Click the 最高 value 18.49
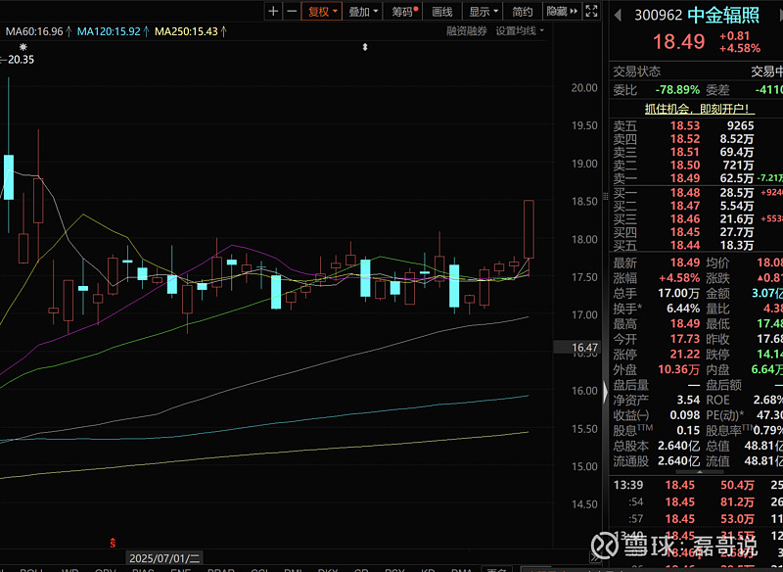The image size is (783, 572). point(685,324)
